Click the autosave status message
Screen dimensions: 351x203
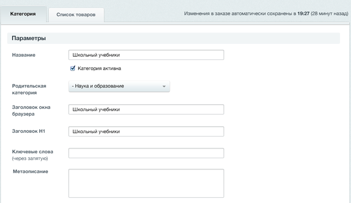tap(266, 14)
